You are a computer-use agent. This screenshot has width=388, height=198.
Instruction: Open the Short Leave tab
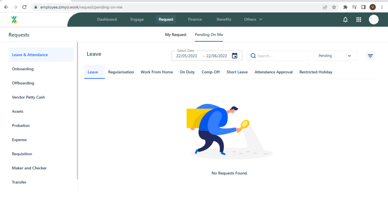click(237, 72)
